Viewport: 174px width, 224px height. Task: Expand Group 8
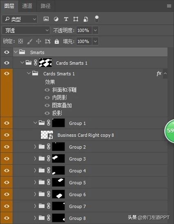click(35, 218)
